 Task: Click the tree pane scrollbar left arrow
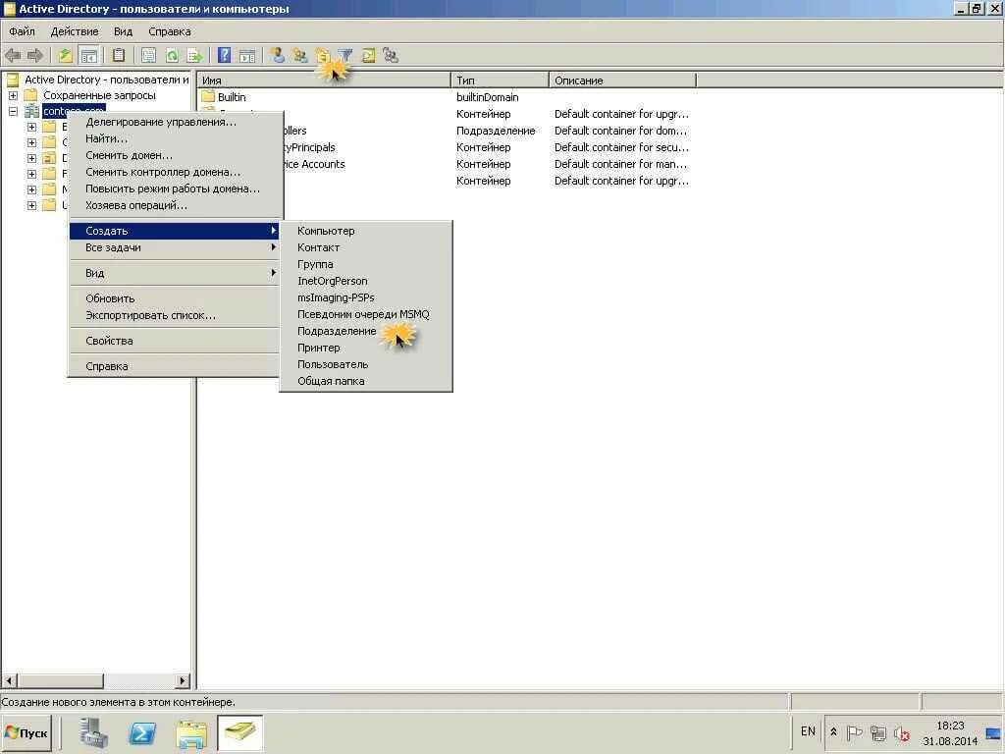[9, 680]
